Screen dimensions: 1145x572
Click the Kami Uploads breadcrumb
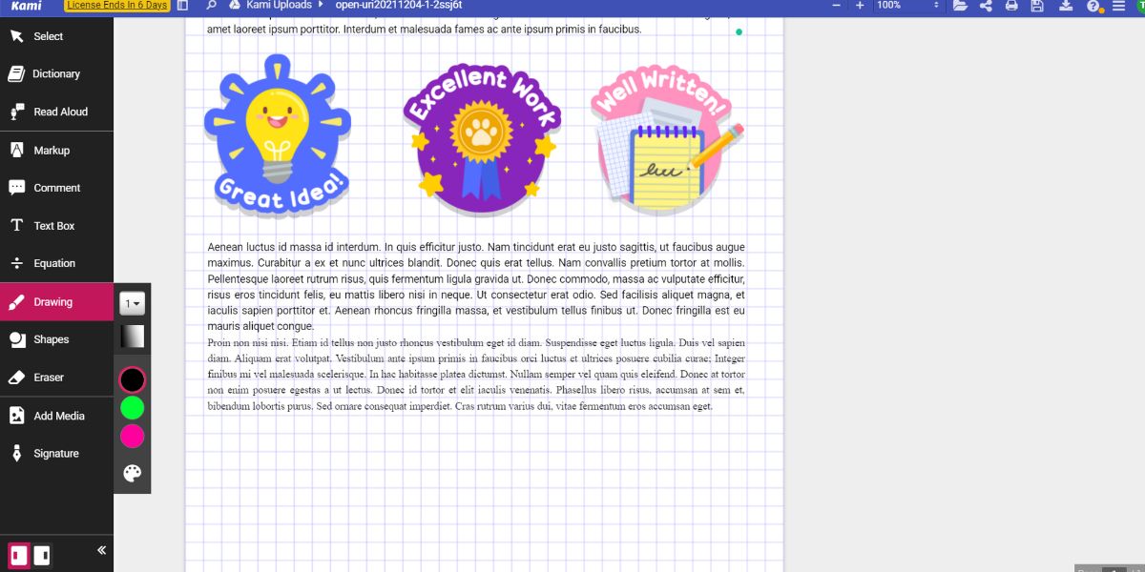279,6
